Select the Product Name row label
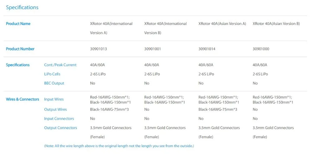312x154 pixels. 18,24
